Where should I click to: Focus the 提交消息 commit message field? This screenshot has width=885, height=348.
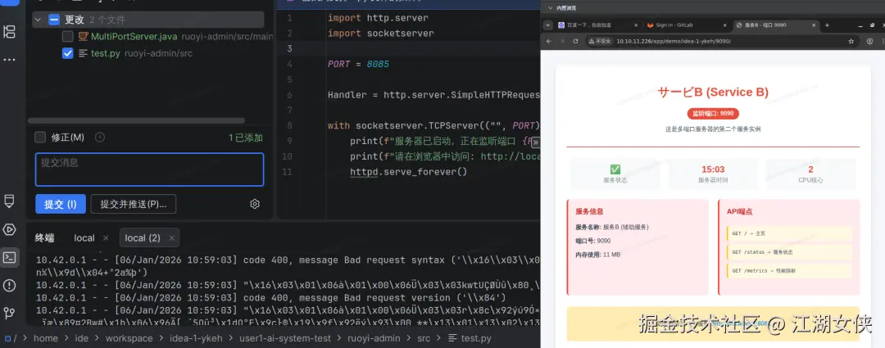click(150, 169)
